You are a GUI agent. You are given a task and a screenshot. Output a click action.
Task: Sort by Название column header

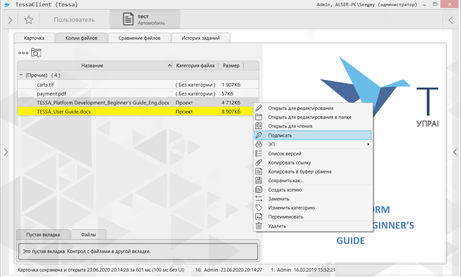point(92,65)
